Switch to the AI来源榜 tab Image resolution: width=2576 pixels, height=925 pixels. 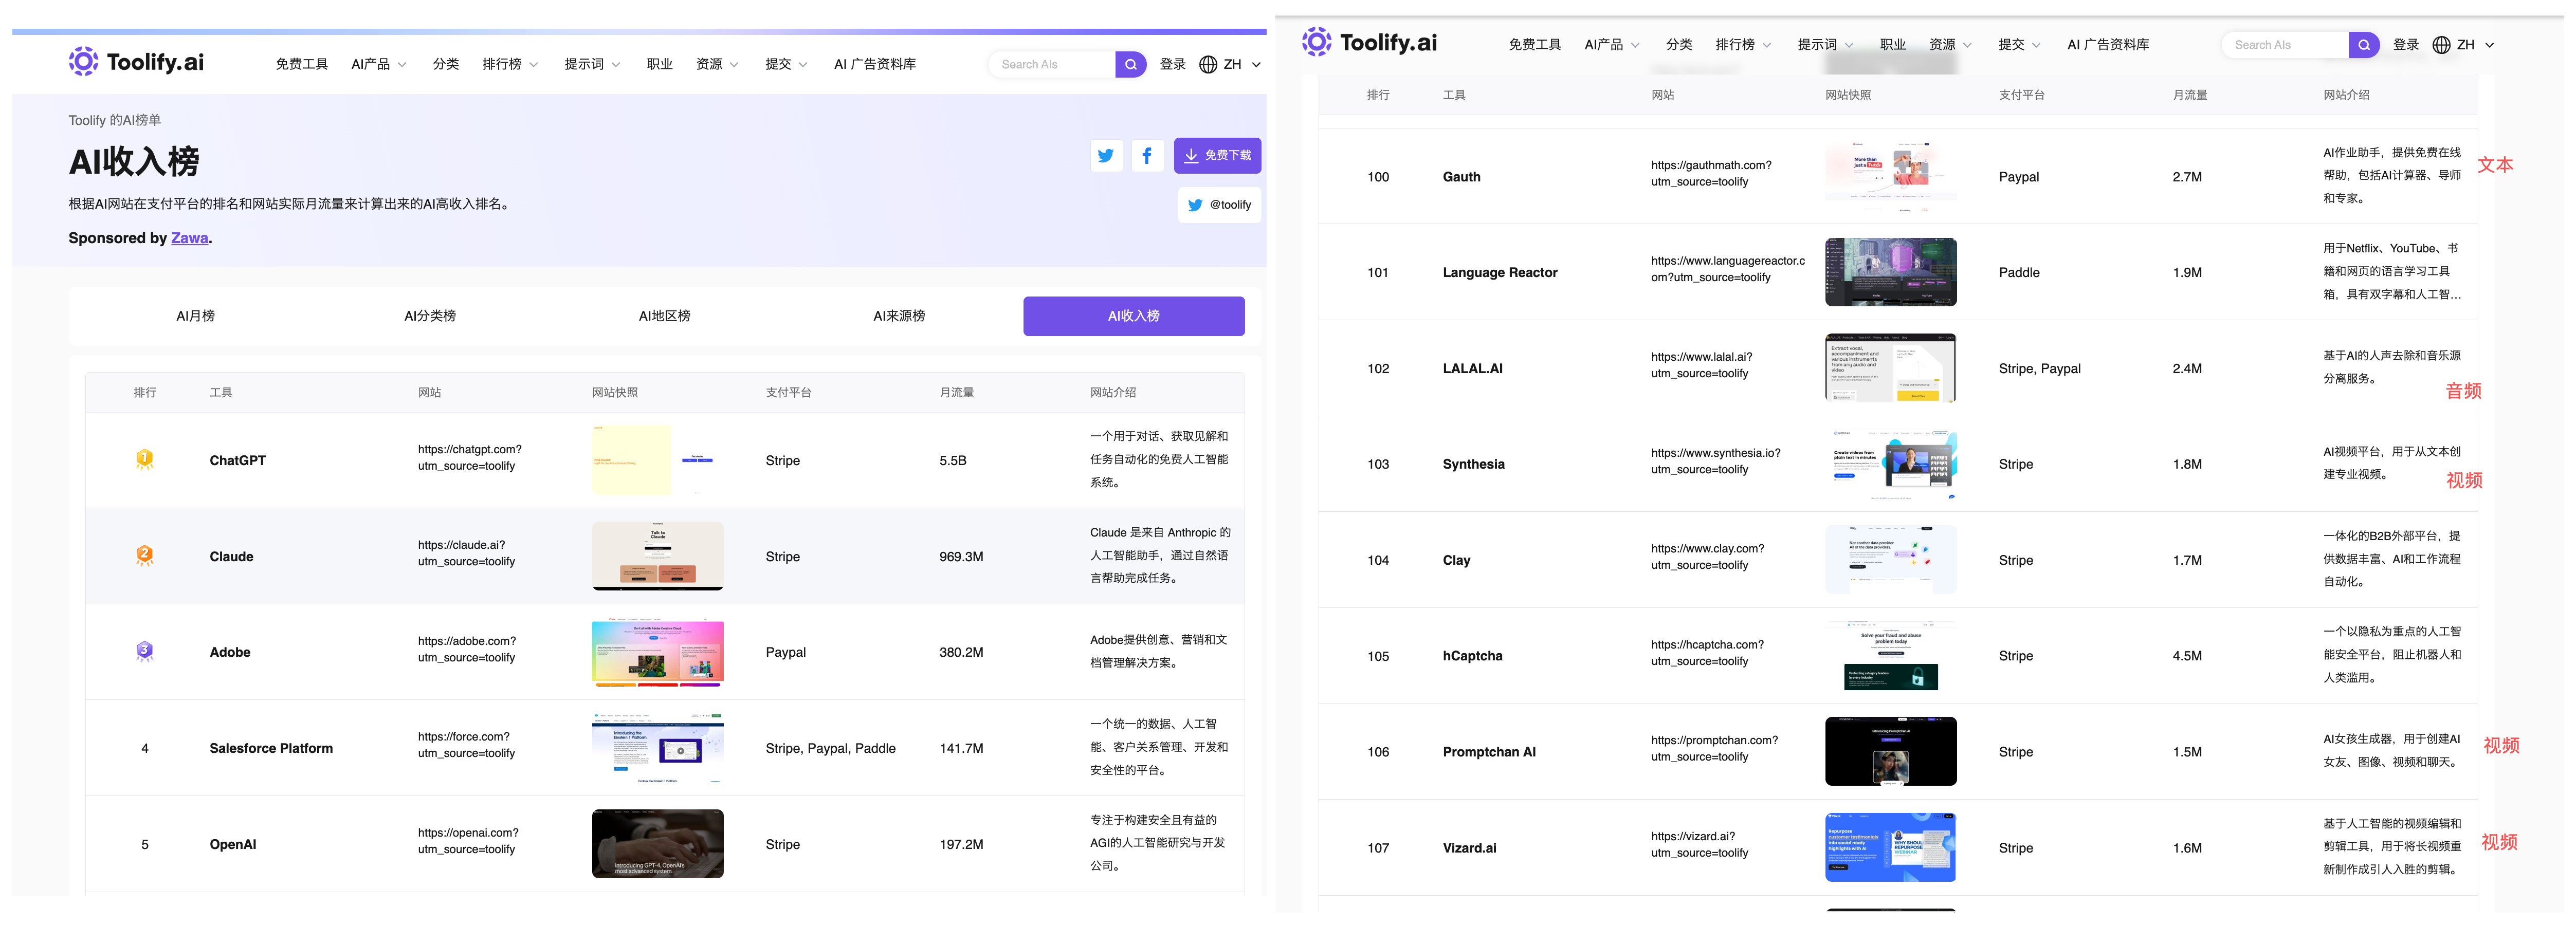click(x=899, y=316)
